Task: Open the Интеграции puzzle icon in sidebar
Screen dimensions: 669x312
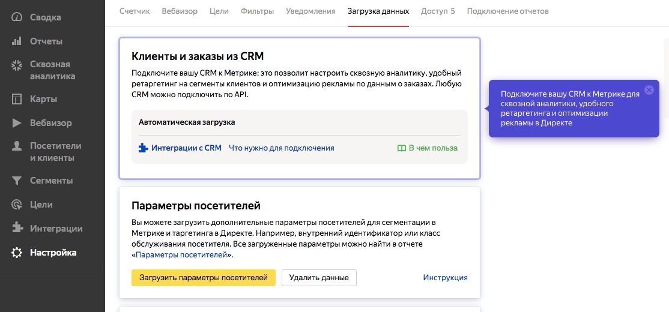Action: click(x=17, y=229)
